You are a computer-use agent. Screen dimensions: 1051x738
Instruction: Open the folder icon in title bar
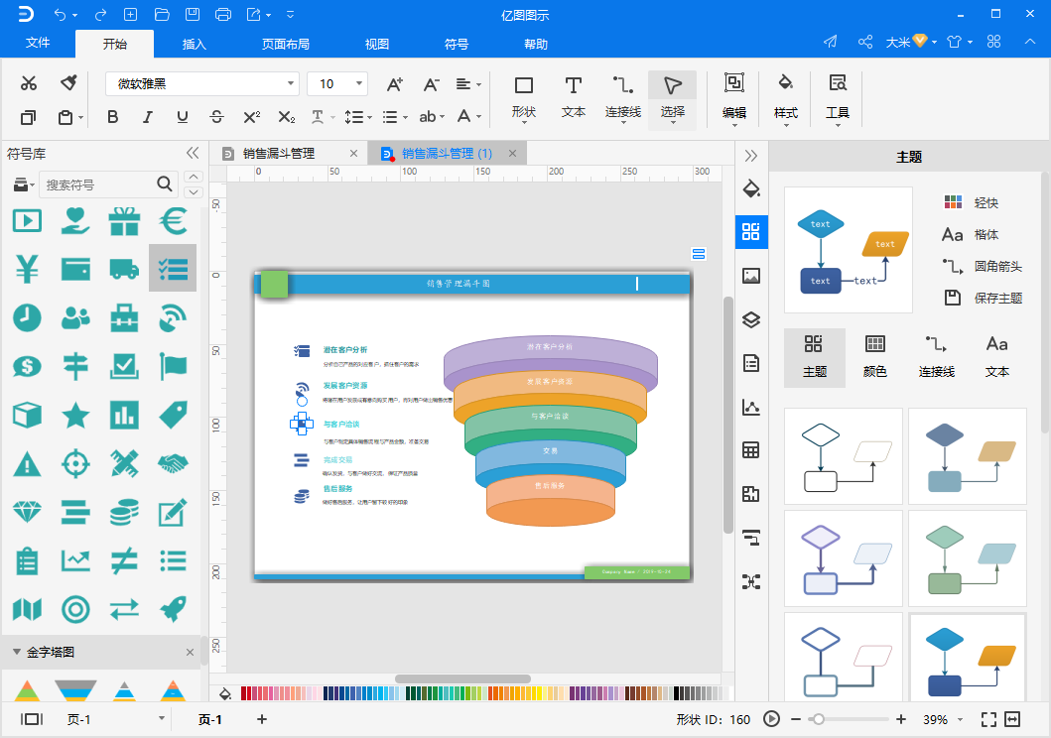coord(162,14)
